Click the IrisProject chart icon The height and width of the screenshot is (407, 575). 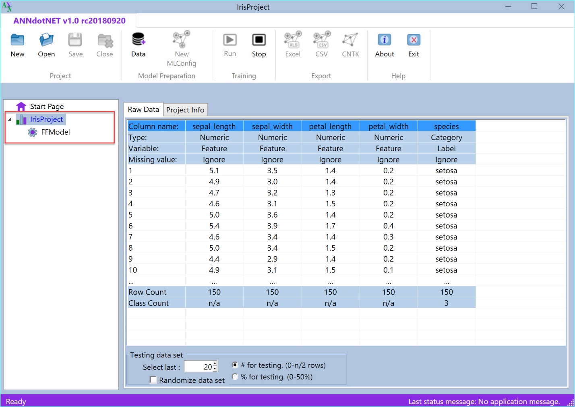click(21, 119)
